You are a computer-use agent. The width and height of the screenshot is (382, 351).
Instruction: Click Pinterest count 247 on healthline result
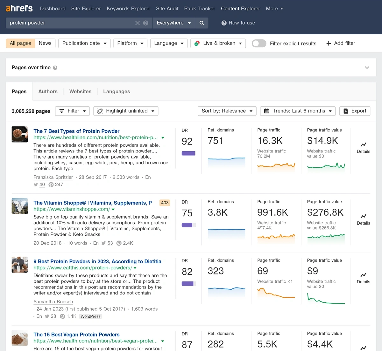56,185
